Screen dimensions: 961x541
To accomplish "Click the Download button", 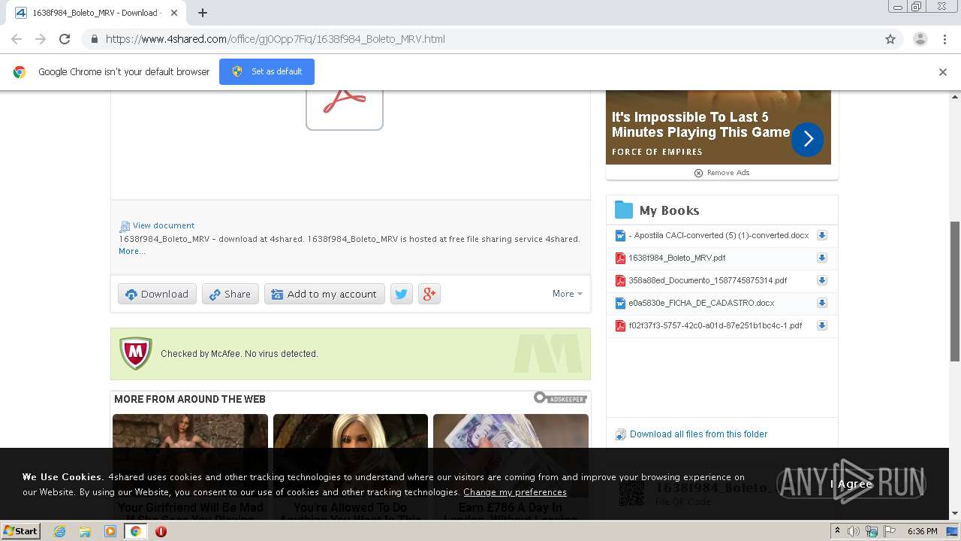I will [157, 294].
